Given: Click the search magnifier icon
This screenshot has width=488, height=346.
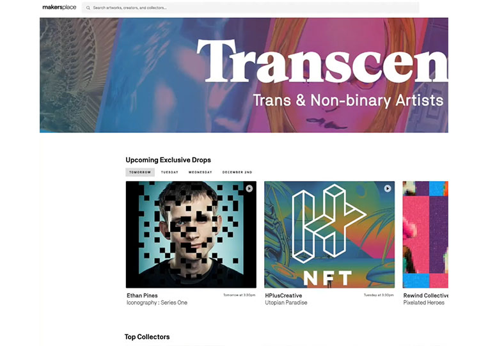Looking at the screenshot, I should pyautogui.click(x=88, y=8).
